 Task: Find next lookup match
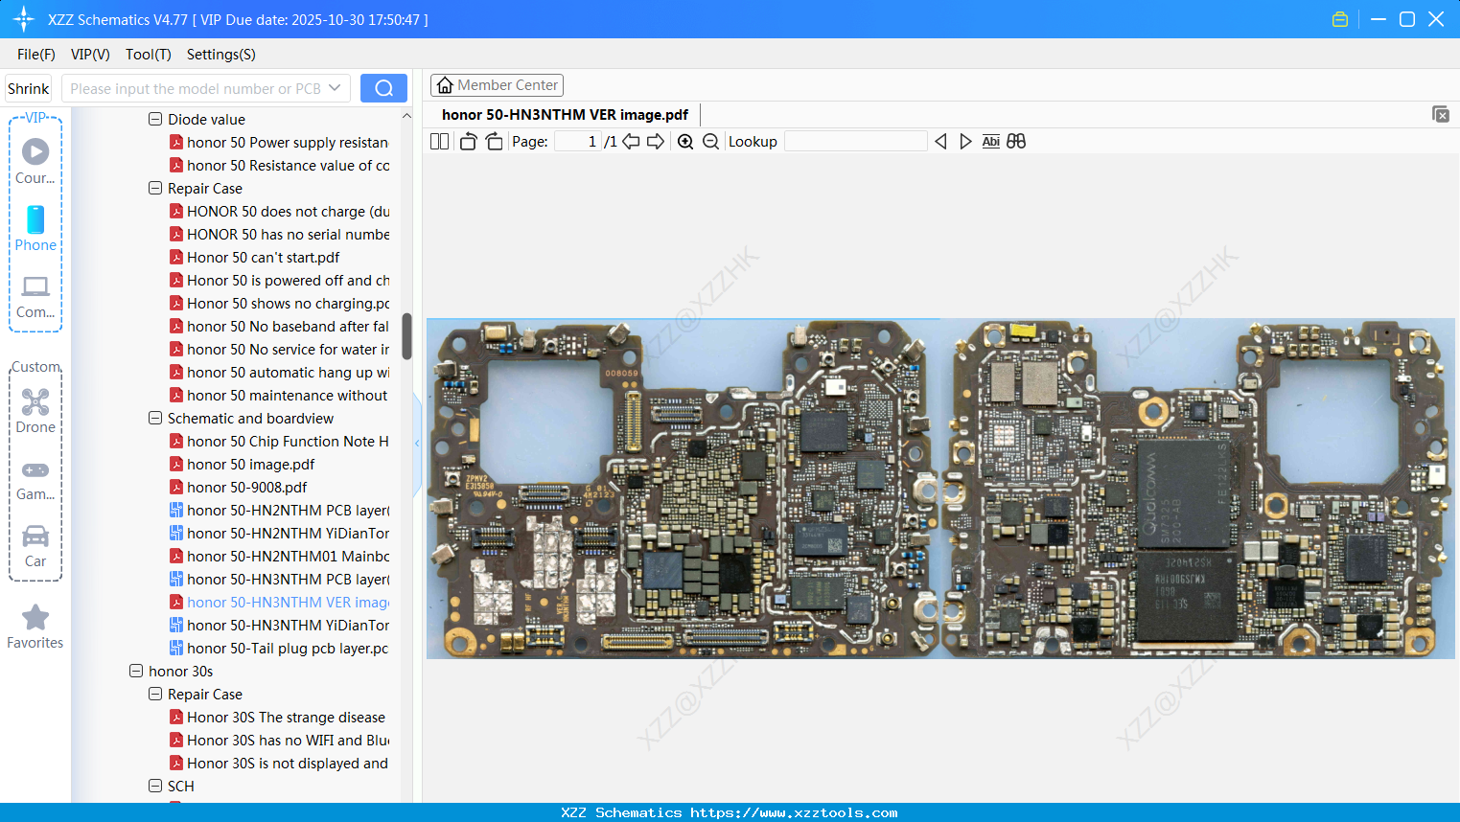(965, 142)
